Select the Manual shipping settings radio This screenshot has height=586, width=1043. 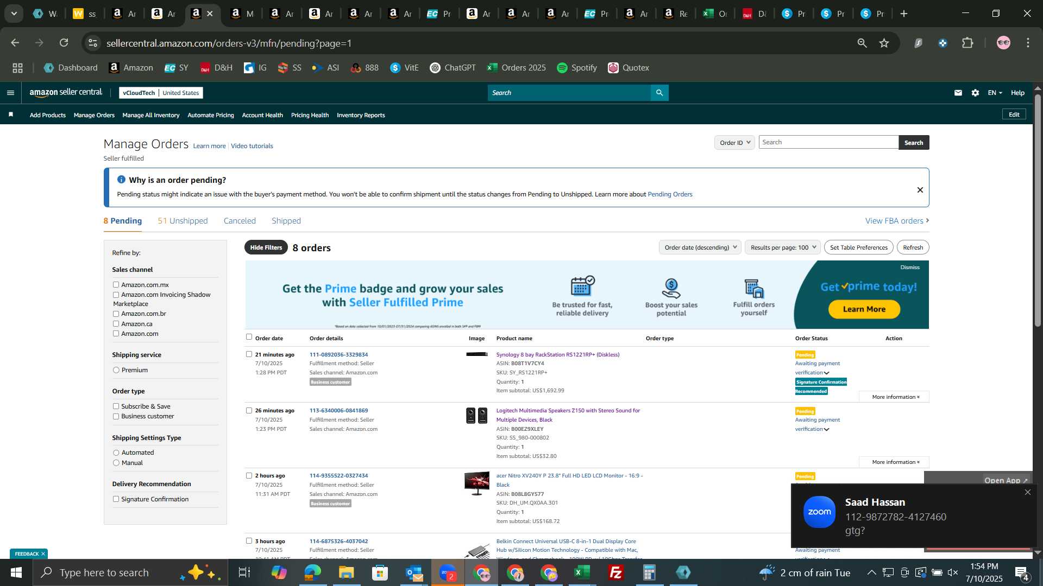pos(116,463)
